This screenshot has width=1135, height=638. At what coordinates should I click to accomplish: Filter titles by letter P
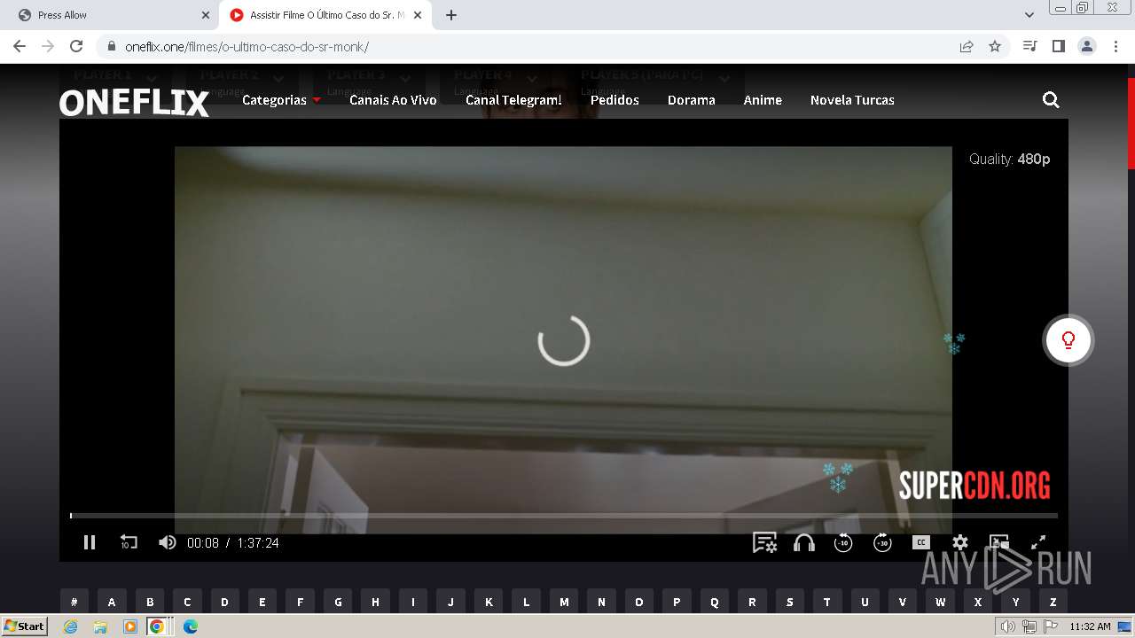(677, 602)
